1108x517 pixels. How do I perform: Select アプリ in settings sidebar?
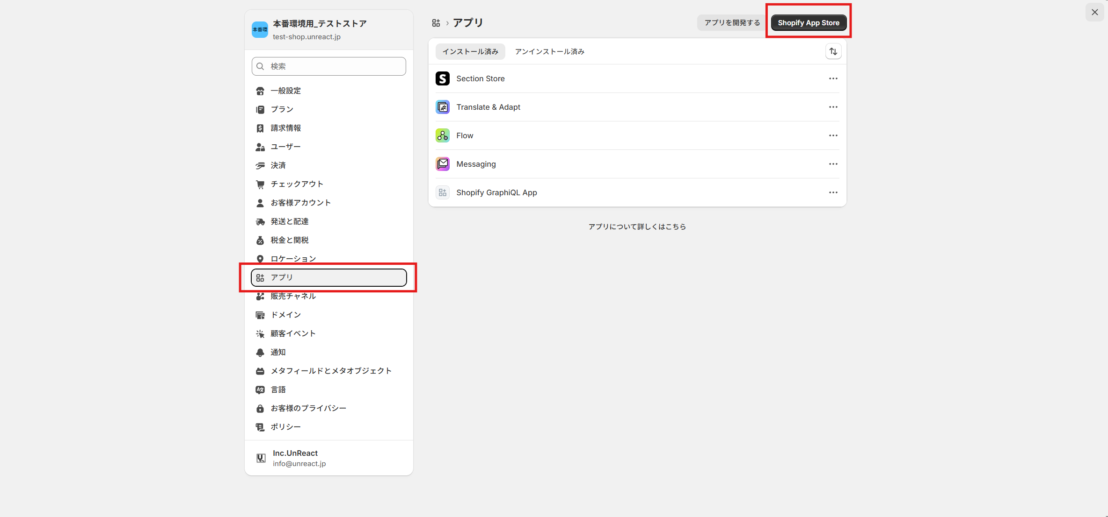click(329, 277)
